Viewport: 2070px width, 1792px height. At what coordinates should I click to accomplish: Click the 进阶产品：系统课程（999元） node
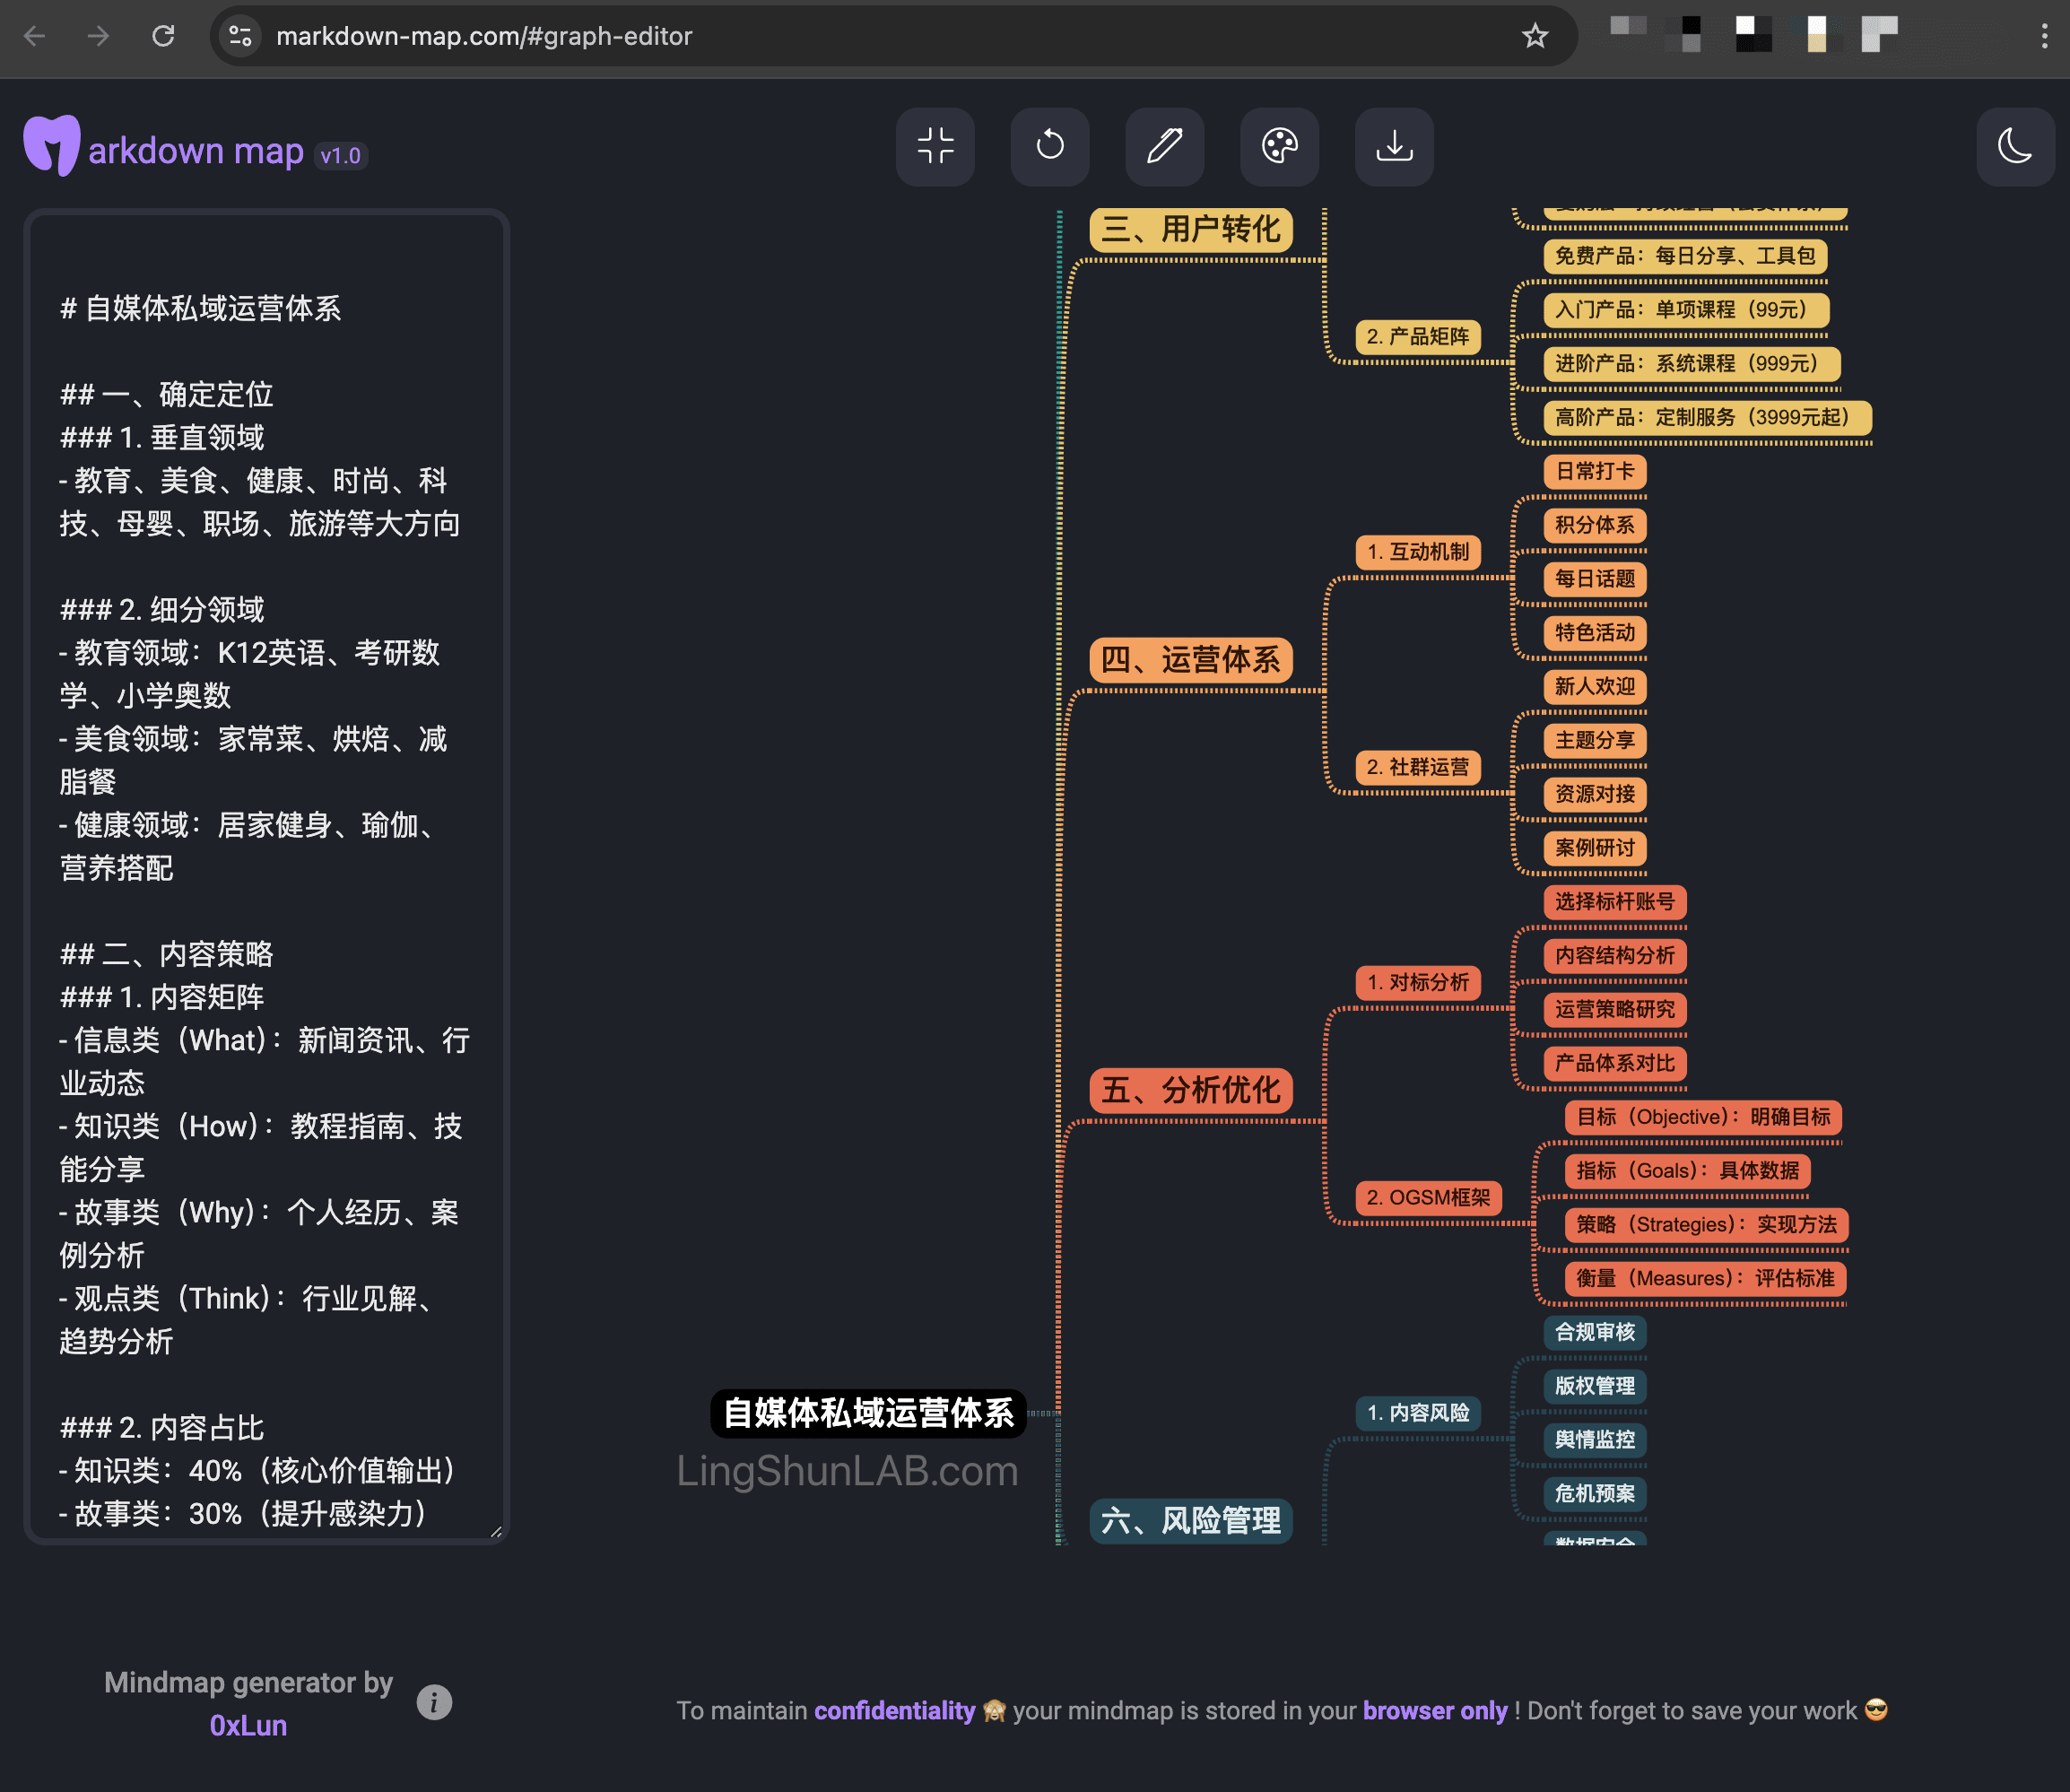pyautogui.click(x=1692, y=364)
